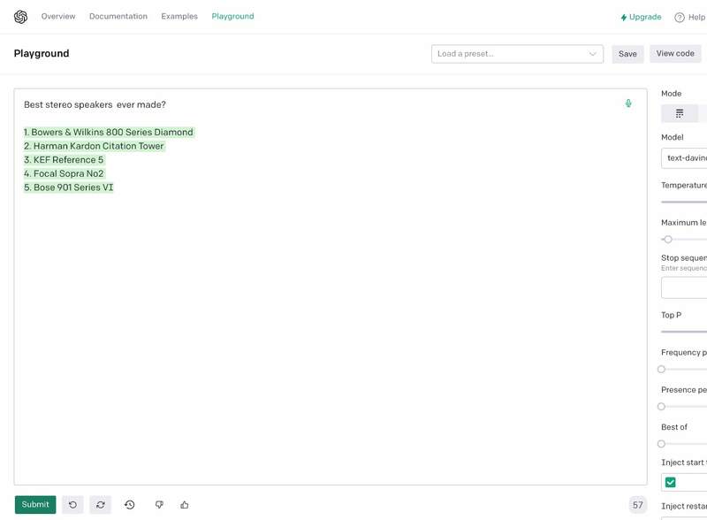Click the Maximum length slider handle
This screenshot has width=707, height=520.
(x=668, y=240)
